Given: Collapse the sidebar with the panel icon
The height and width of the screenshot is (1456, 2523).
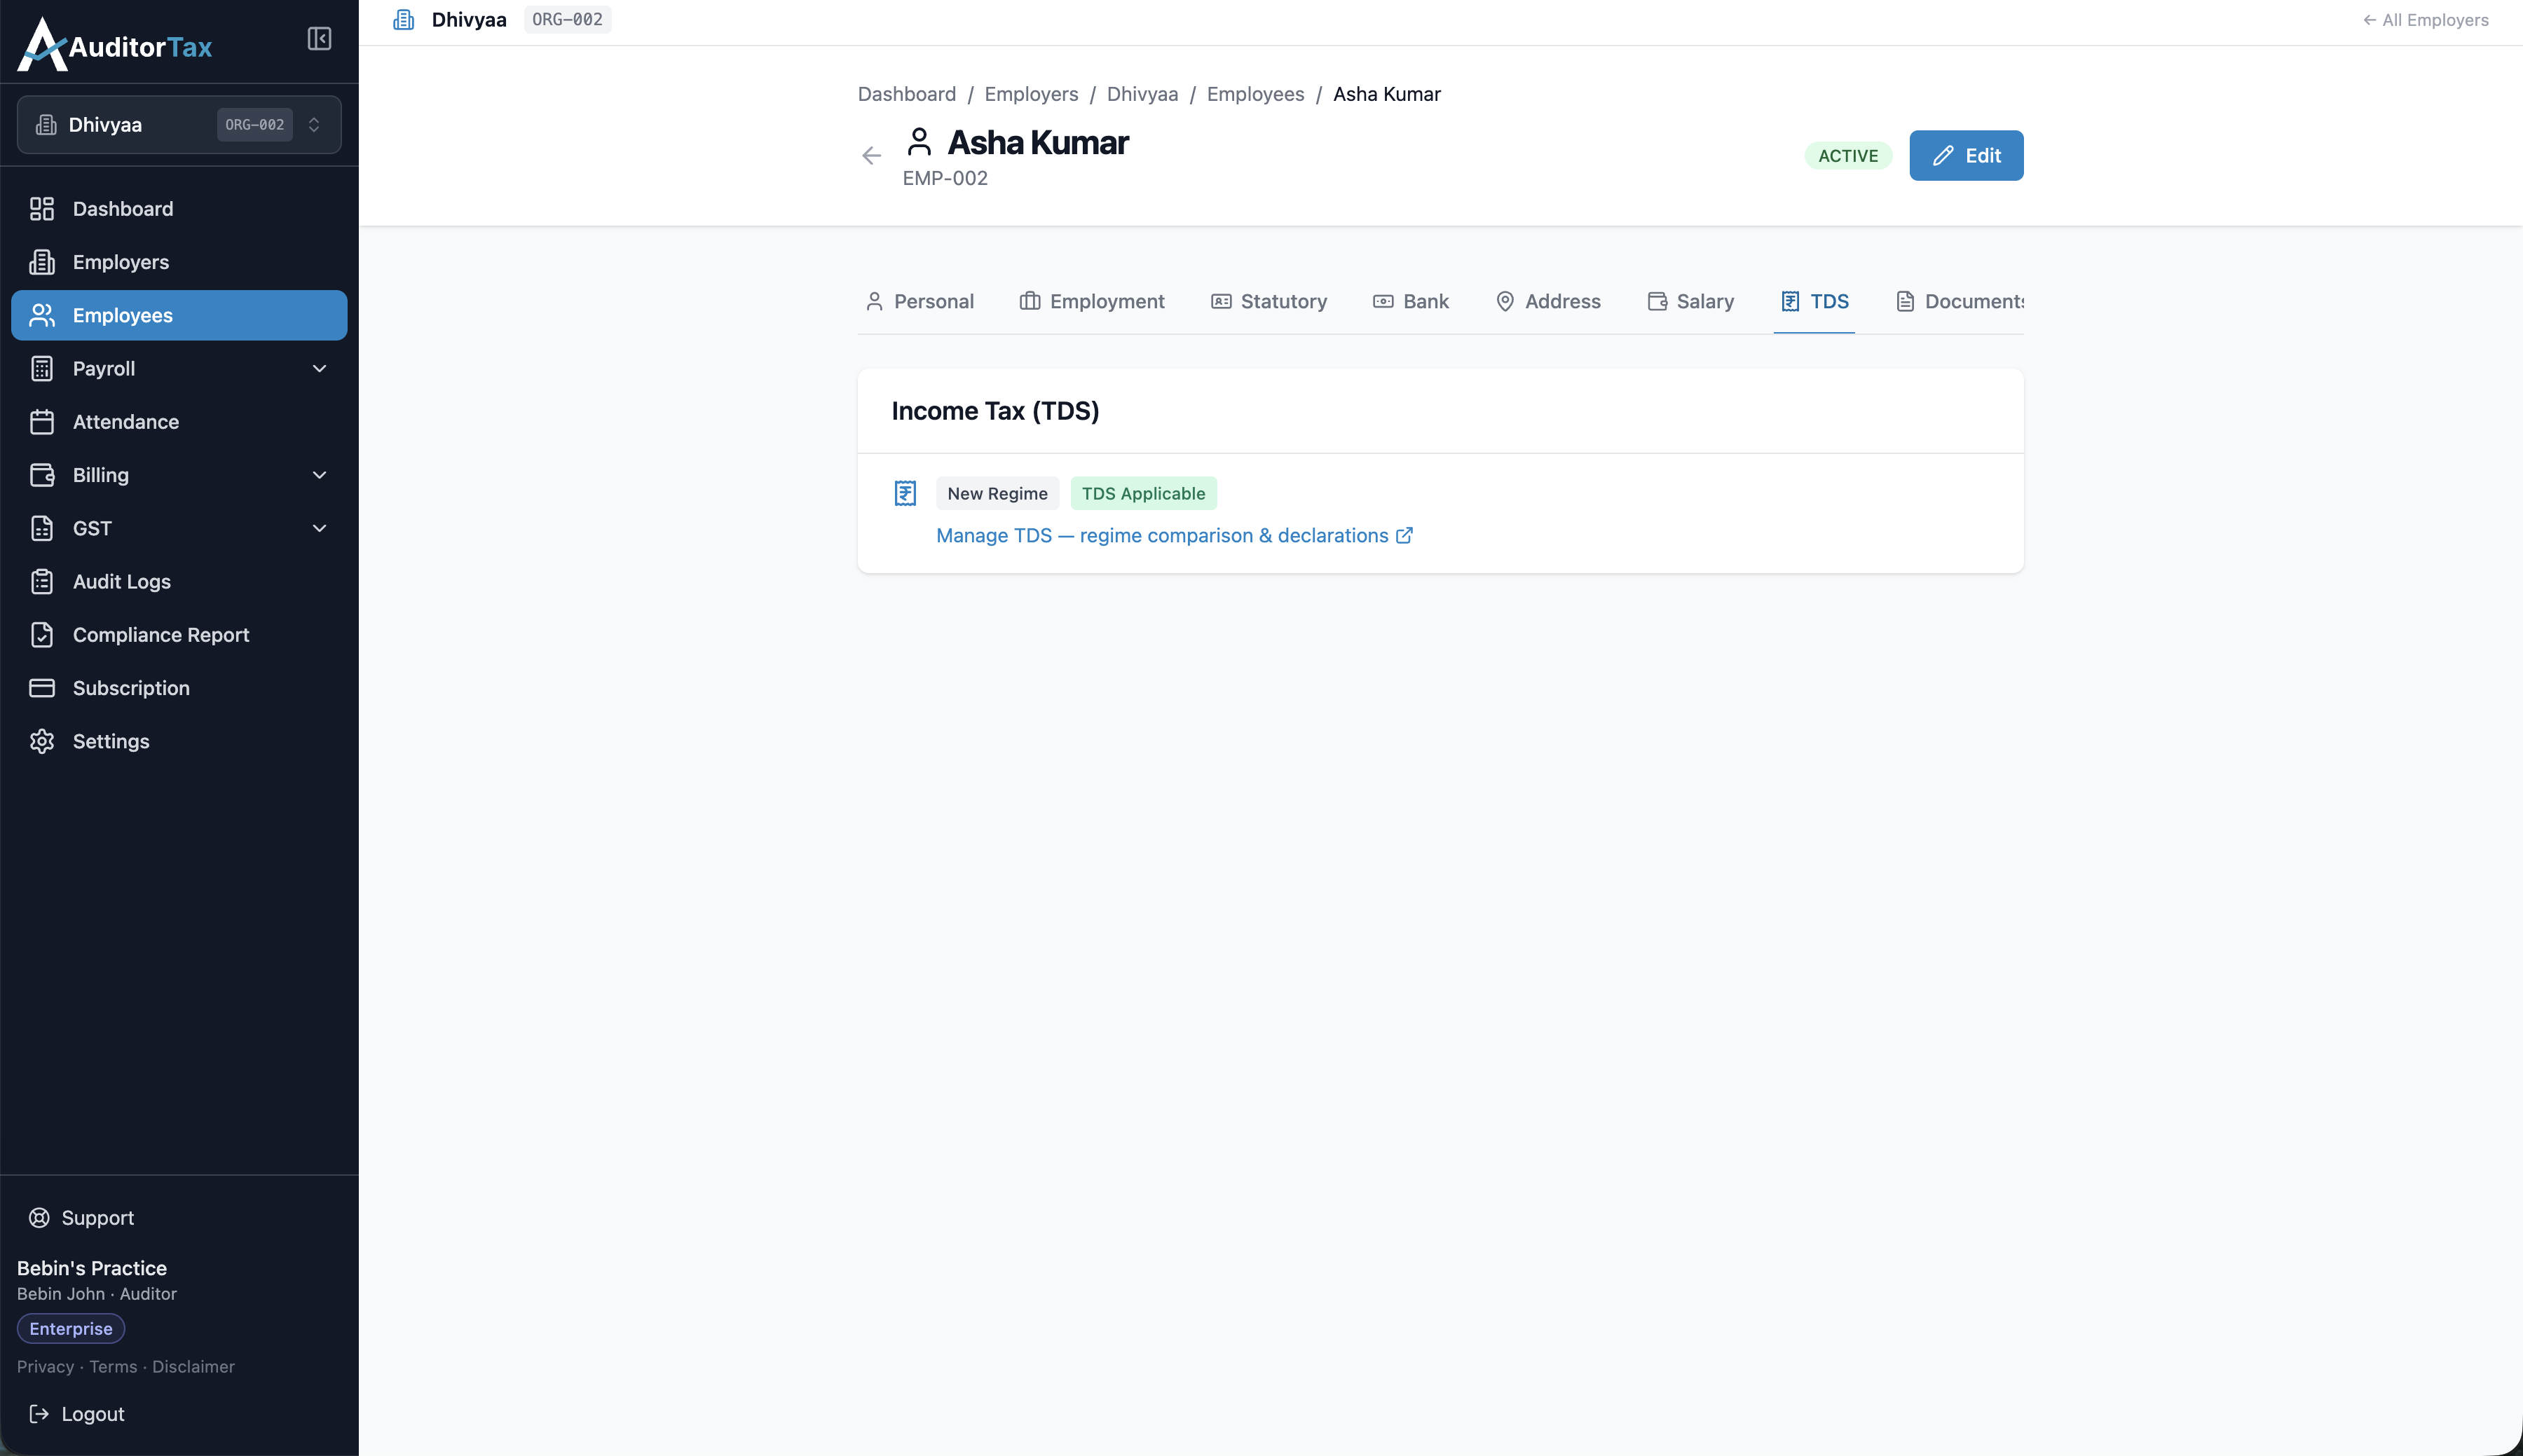Looking at the screenshot, I should 319,39.
